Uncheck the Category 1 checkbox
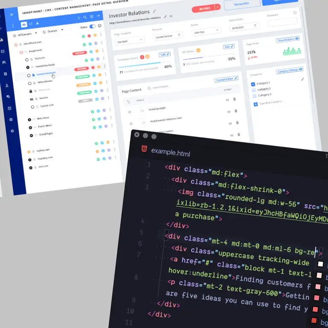The height and width of the screenshot is (328, 328). [253, 84]
